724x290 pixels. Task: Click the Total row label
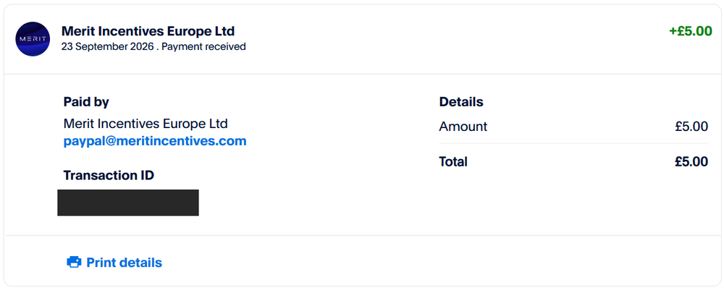(453, 162)
